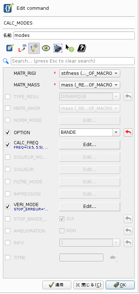
Task: Click the blue mesh selection icon
Action: [58, 48]
